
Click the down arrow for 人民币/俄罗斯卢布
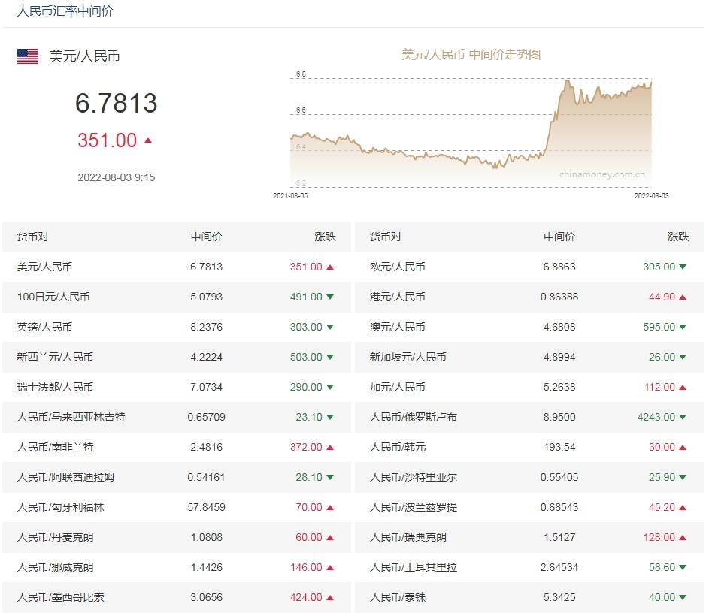[680, 417]
